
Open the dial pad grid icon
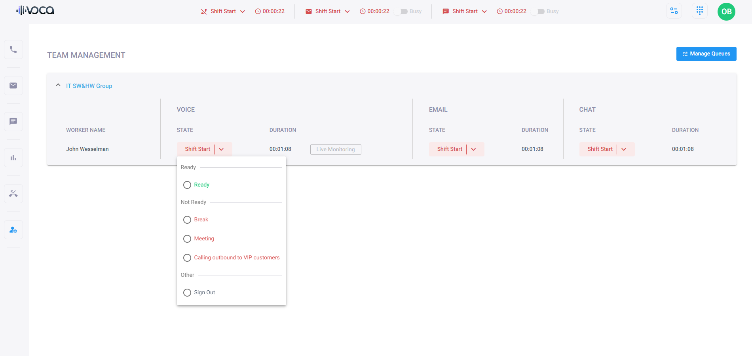pyautogui.click(x=699, y=11)
